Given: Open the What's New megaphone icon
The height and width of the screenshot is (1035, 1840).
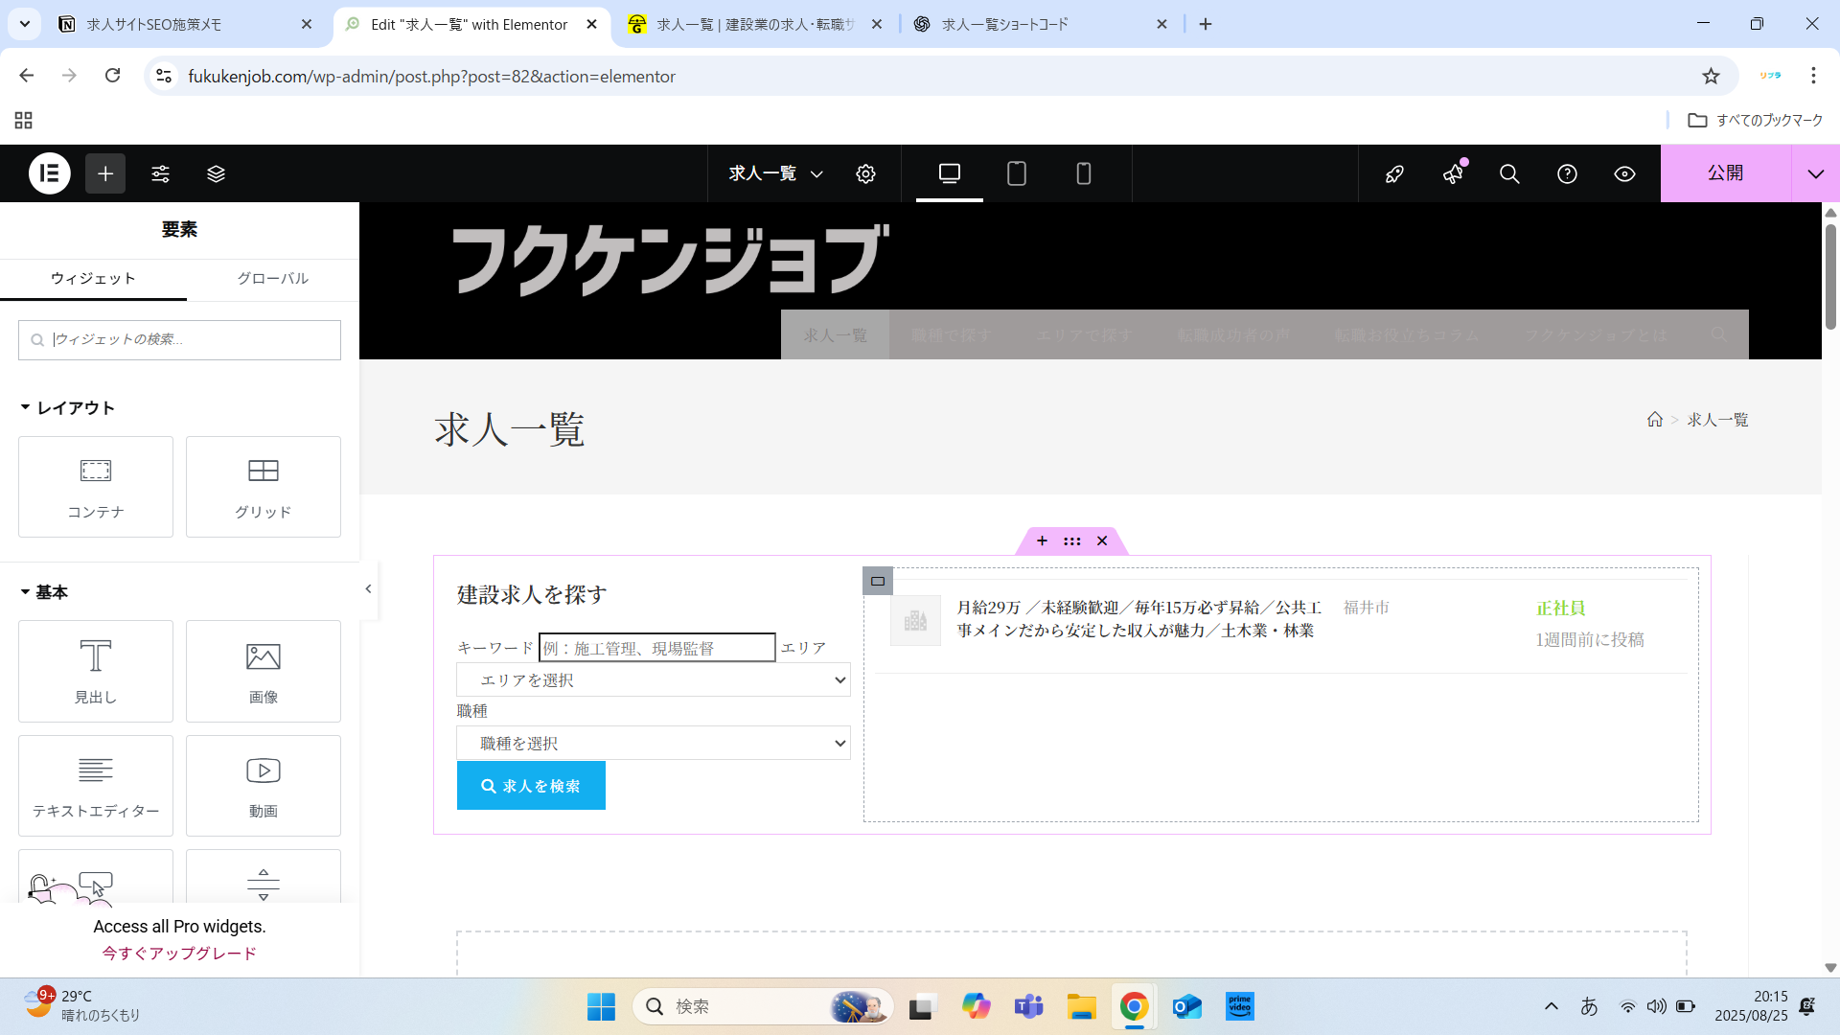Looking at the screenshot, I should (1453, 173).
